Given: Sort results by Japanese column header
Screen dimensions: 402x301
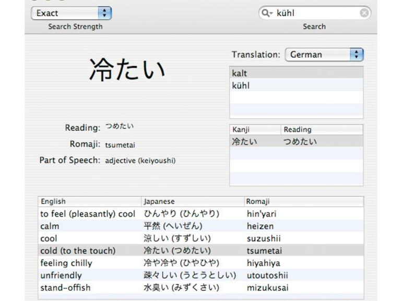Looking at the screenshot, I should 192,201.
